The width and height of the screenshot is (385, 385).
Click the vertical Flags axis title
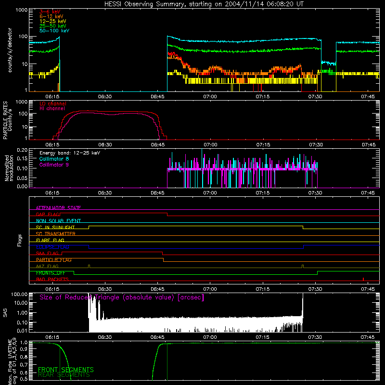coord(20,240)
